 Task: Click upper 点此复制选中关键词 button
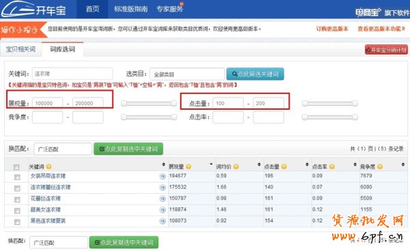(x=128, y=149)
